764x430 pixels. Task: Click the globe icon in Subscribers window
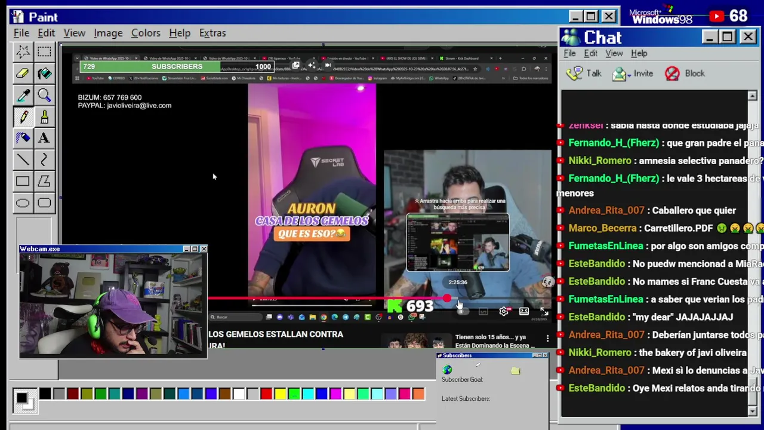pos(447,370)
